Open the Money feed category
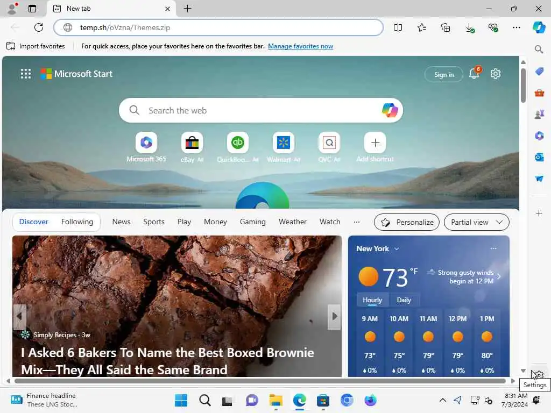This screenshot has width=551, height=413. tap(215, 222)
